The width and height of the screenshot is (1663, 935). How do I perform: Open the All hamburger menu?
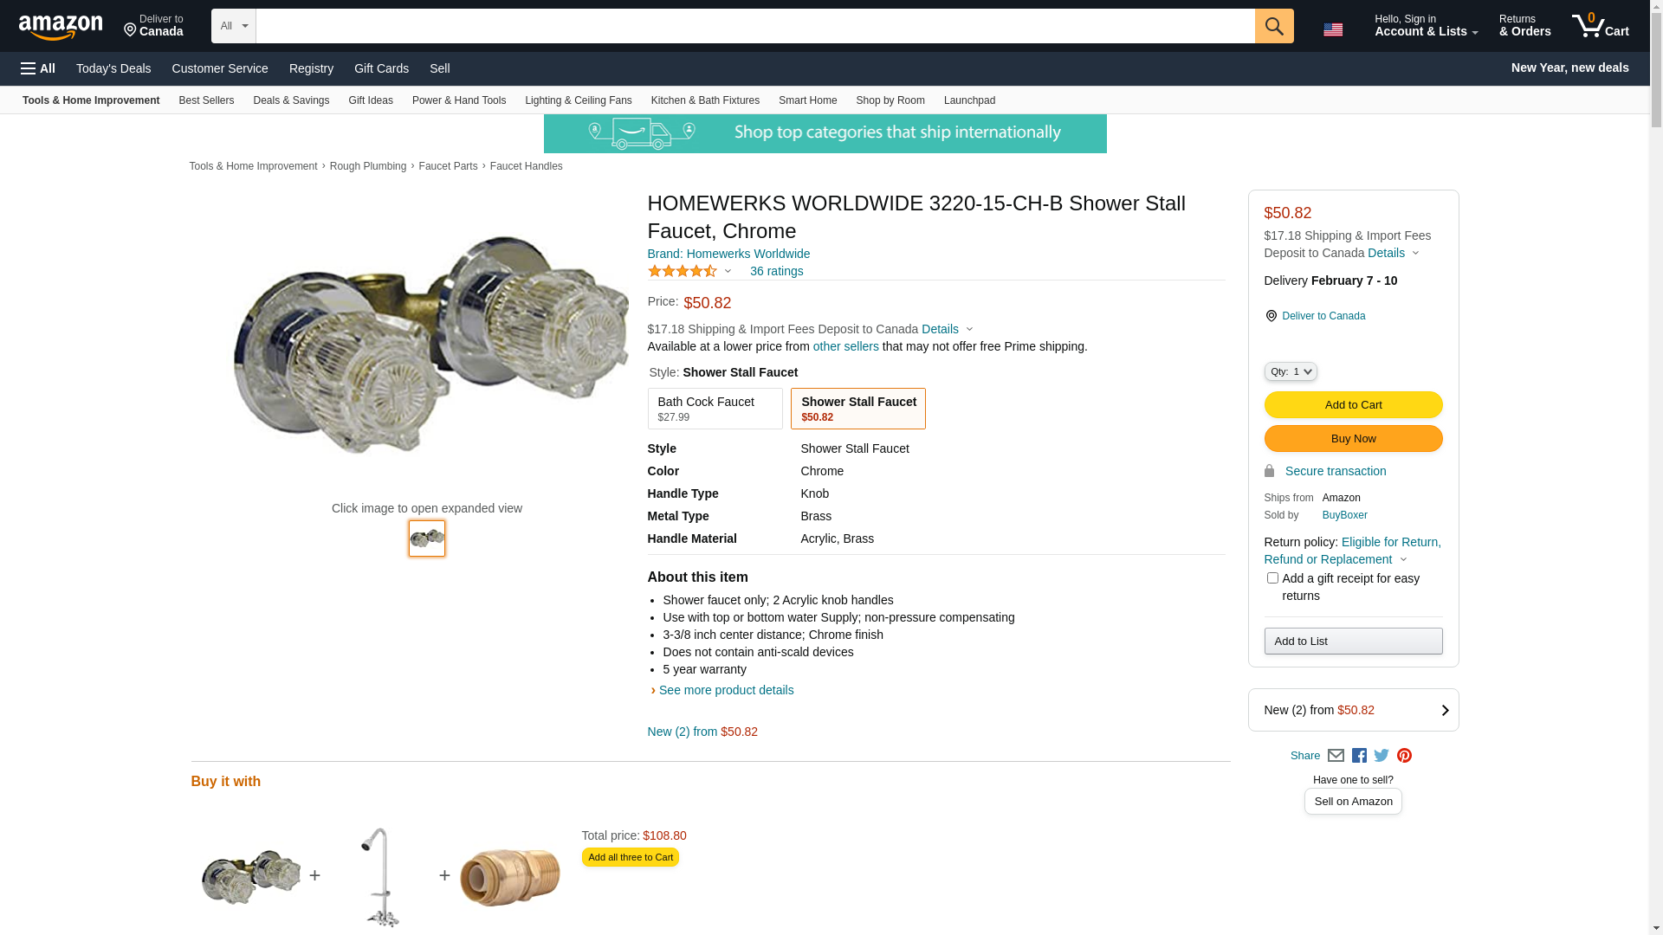38,68
